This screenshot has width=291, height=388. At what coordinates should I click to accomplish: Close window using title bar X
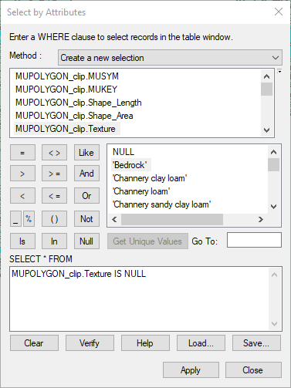click(279, 12)
